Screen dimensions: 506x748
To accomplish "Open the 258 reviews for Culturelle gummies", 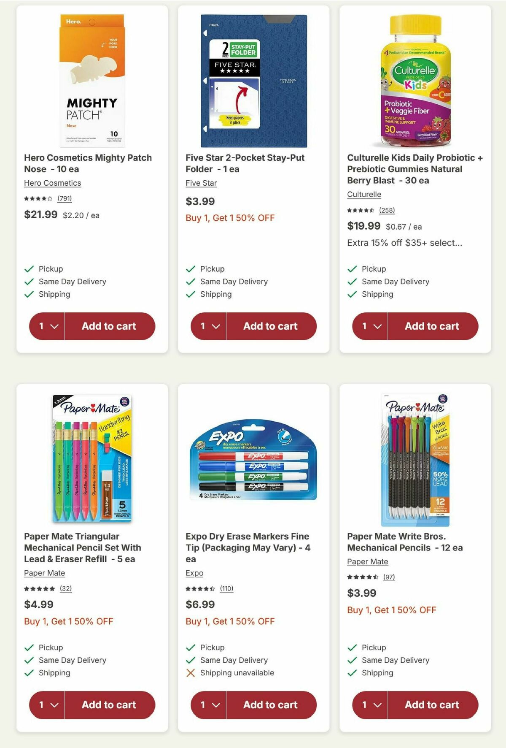I will coord(388,211).
